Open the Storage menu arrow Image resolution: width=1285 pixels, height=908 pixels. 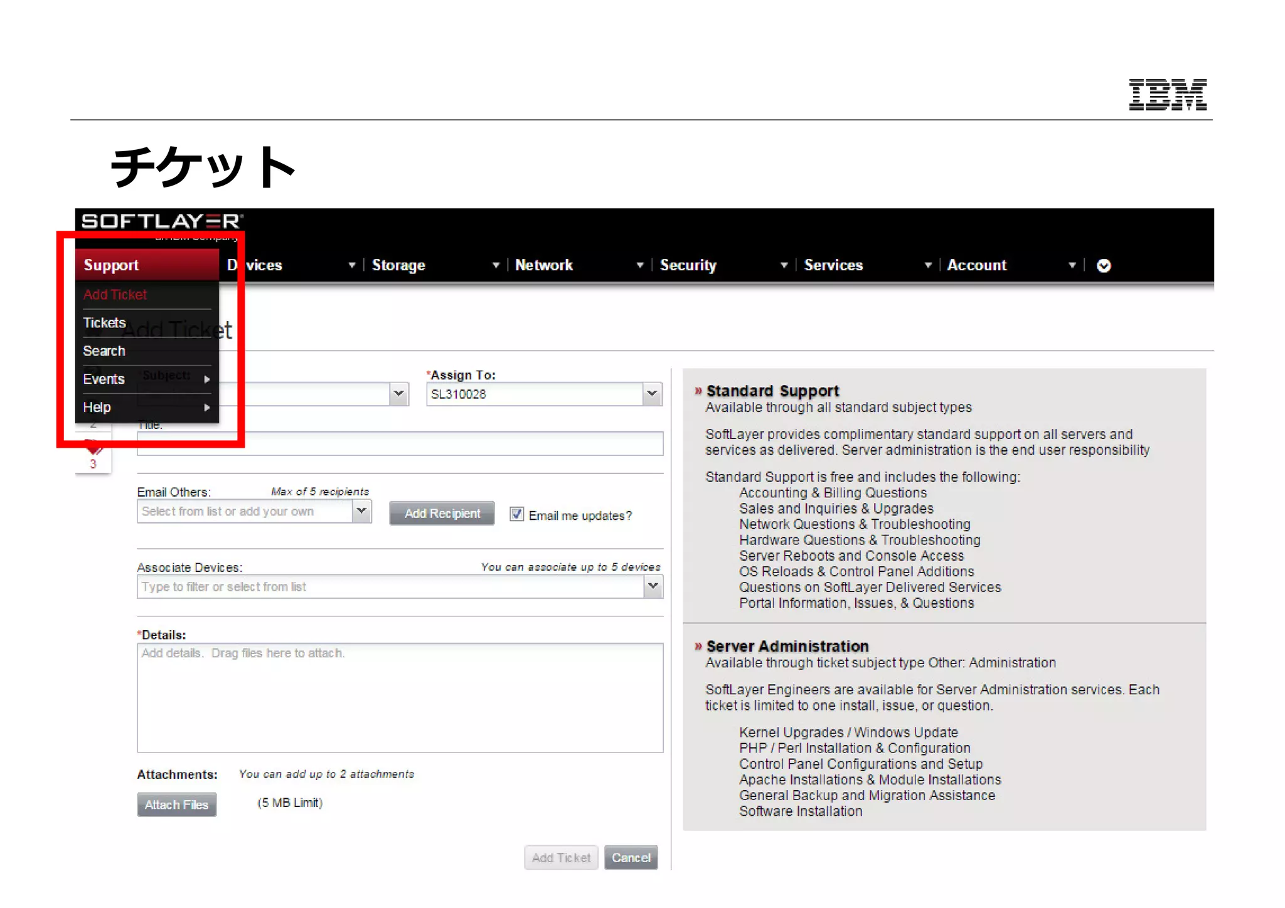click(496, 265)
